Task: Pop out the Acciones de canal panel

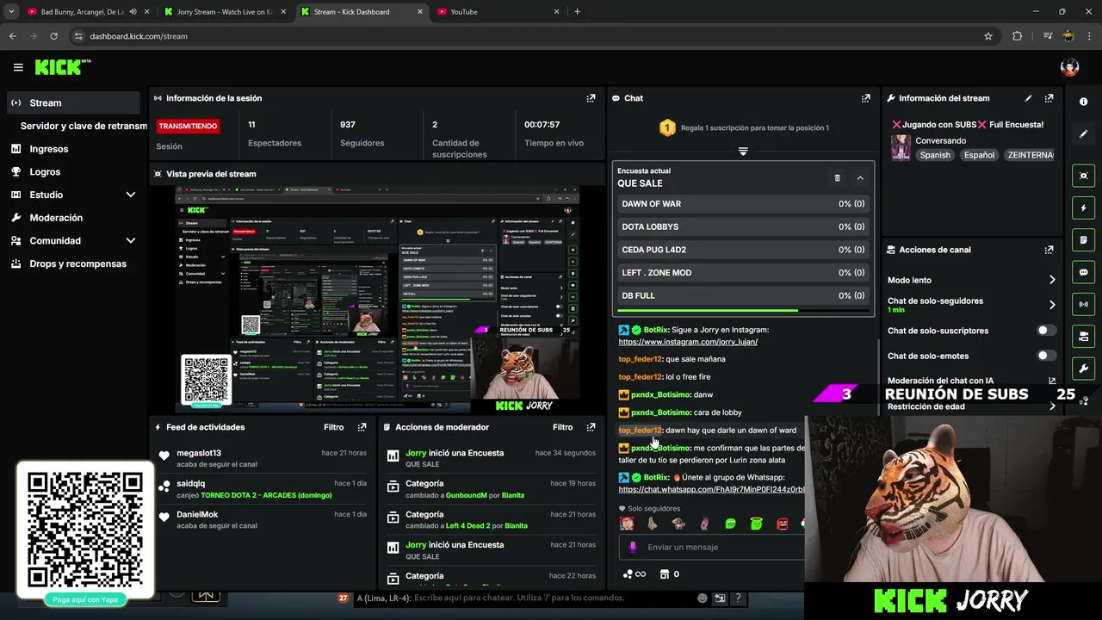Action: pos(1049,250)
